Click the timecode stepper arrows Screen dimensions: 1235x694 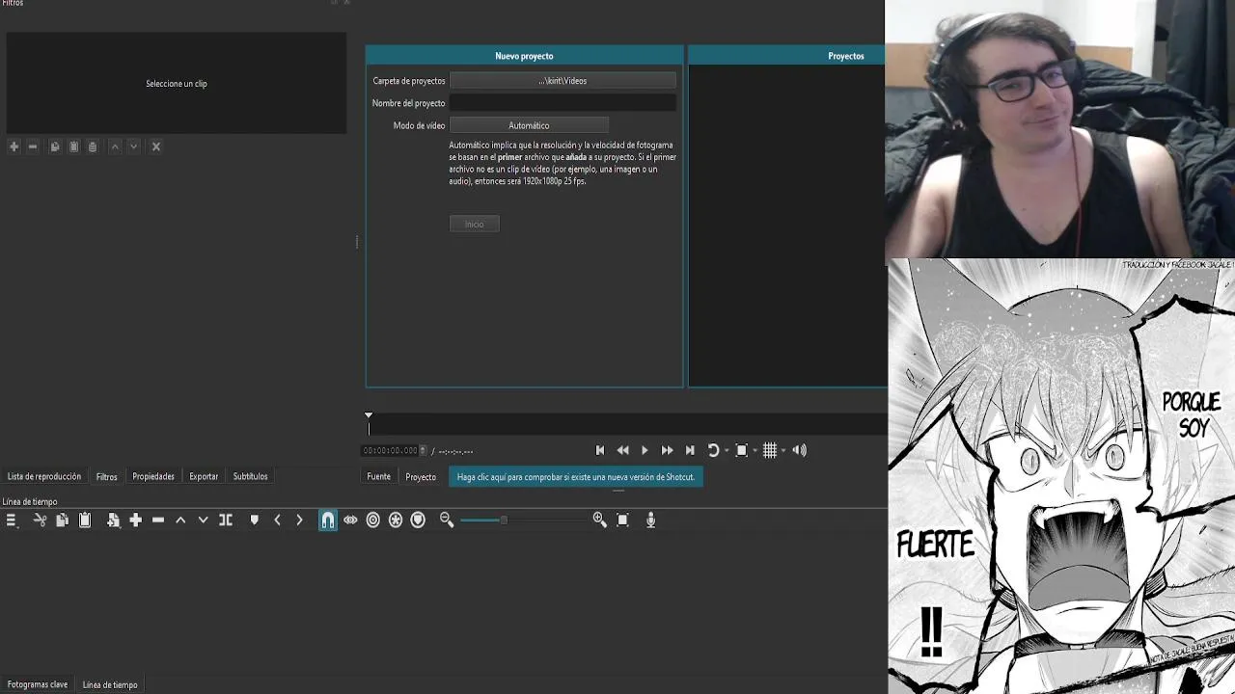click(423, 450)
